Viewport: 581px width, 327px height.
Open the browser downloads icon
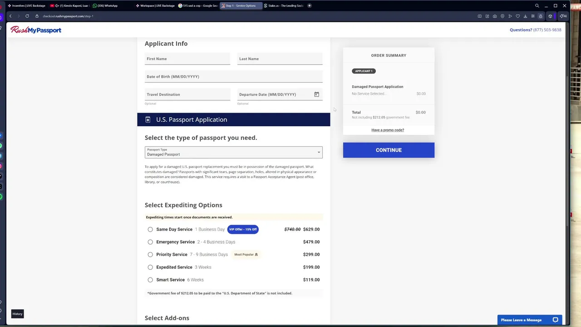tap(525, 16)
